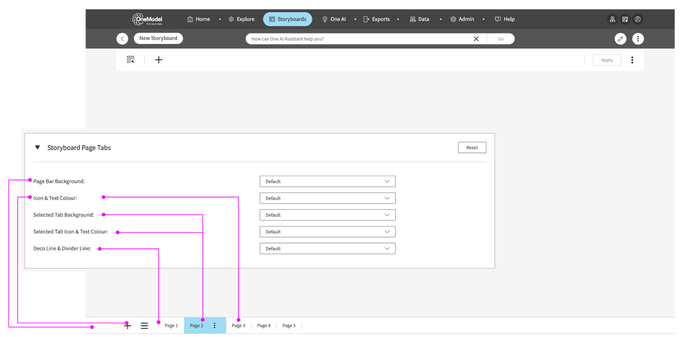Click the Reset button
This screenshot has width=680, height=337.
(472, 148)
